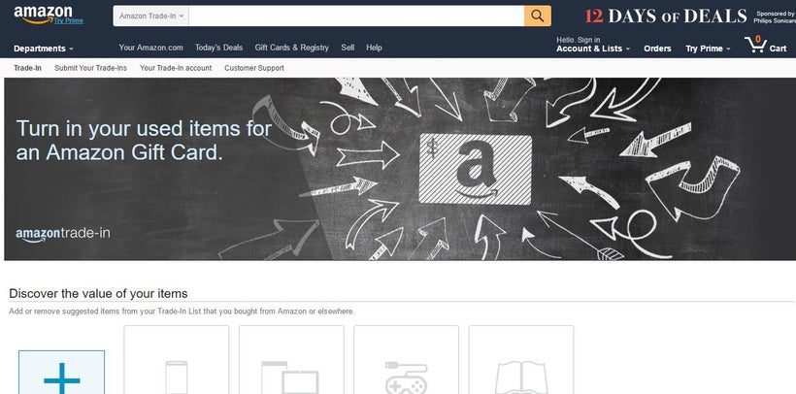Open the shopping cart icon
This screenshot has width=796, height=394.
click(x=766, y=46)
